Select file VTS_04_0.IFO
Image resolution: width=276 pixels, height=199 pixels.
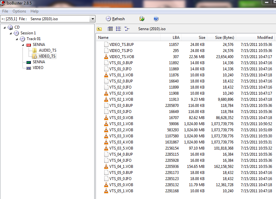pyautogui.click(x=120, y=160)
